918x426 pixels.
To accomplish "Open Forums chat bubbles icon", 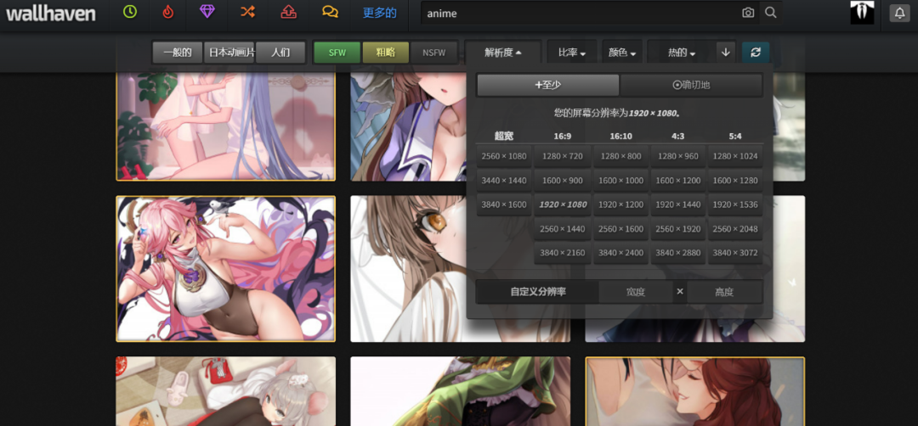I will 330,12.
